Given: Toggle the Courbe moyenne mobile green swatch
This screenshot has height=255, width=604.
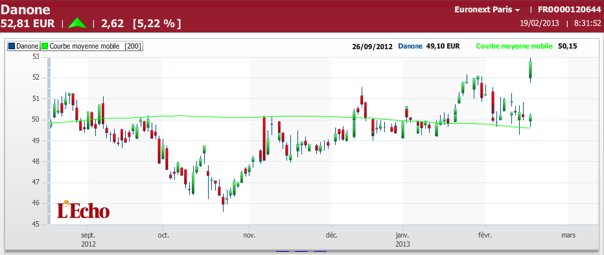Looking at the screenshot, I should coord(45,46).
